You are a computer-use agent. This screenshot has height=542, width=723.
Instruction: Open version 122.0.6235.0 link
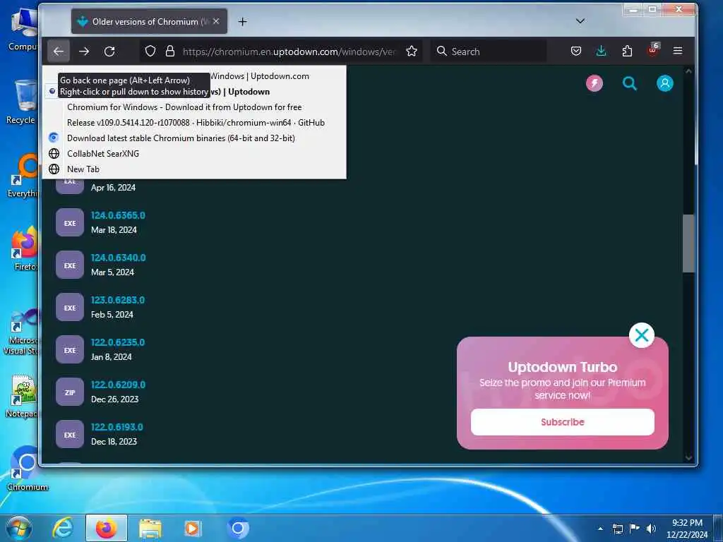point(118,342)
